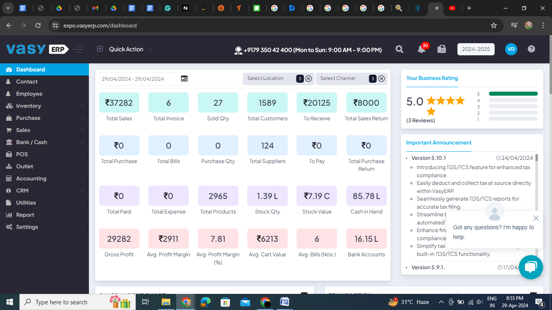Open Mail app from taskbar
This screenshot has height=310, width=552.
pos(245,302)
